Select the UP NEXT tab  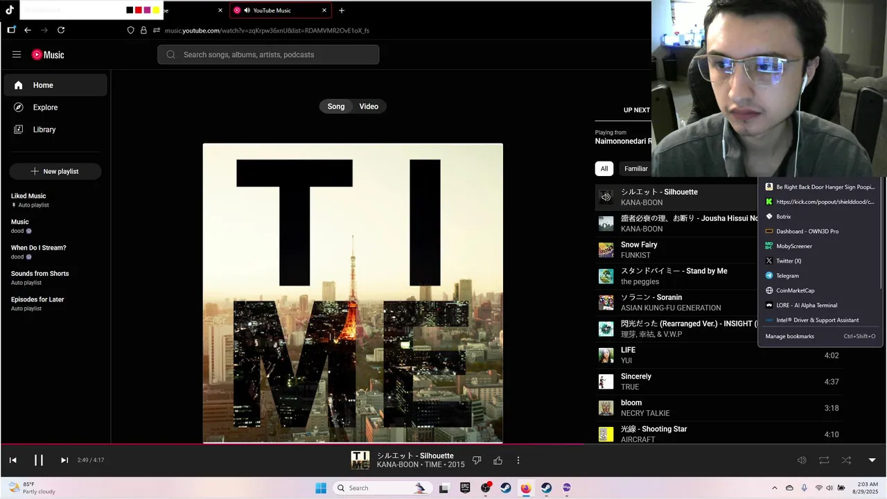click(x=636, y=110)
